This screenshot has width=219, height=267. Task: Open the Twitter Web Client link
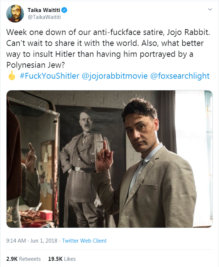pyautogui.click(x=84, y=241)
